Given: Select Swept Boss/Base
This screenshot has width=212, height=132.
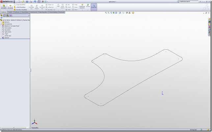Looking at the screenshot, I should click(20, 5).
